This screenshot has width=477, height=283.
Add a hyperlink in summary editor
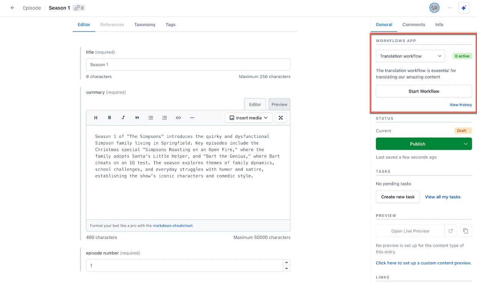coord(178,118)
